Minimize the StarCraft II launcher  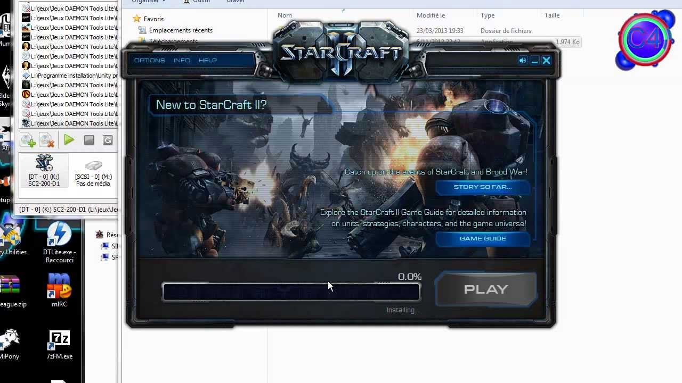click(534, 61)
